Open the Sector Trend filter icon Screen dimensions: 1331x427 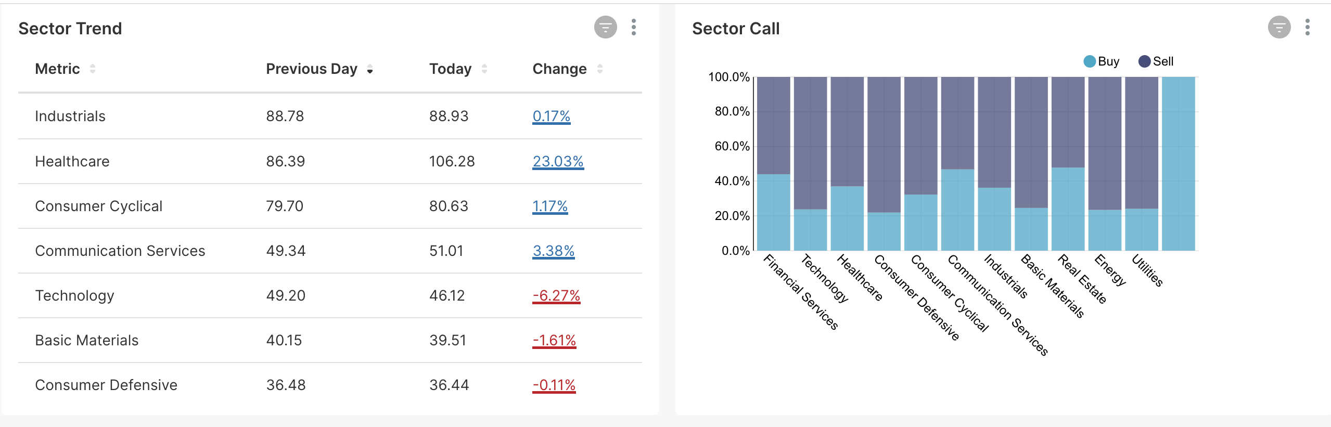click(x=605, y=28)
